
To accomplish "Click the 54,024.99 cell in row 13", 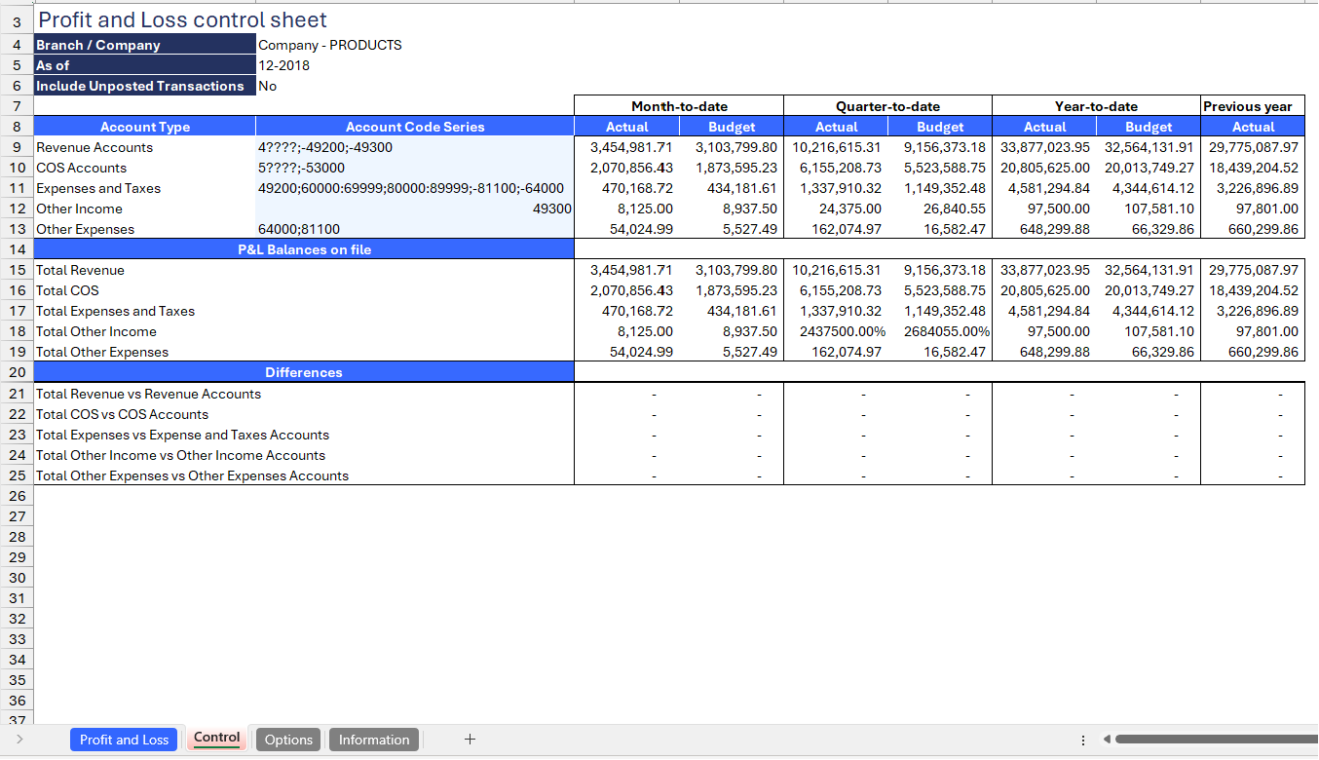I will (626, 229).
